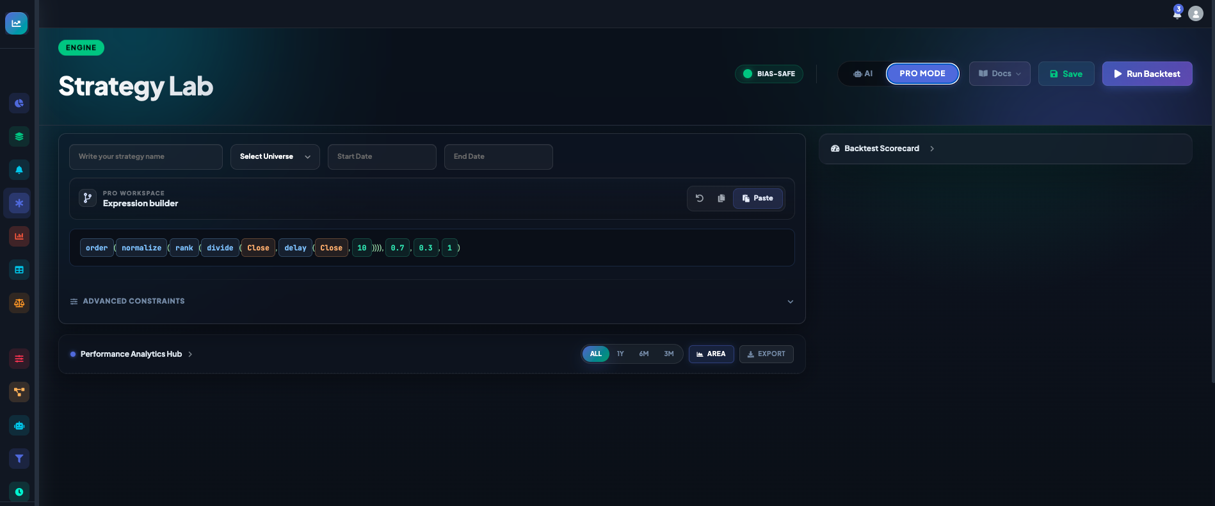Open the robot sidebar icon

pos(19,425)
